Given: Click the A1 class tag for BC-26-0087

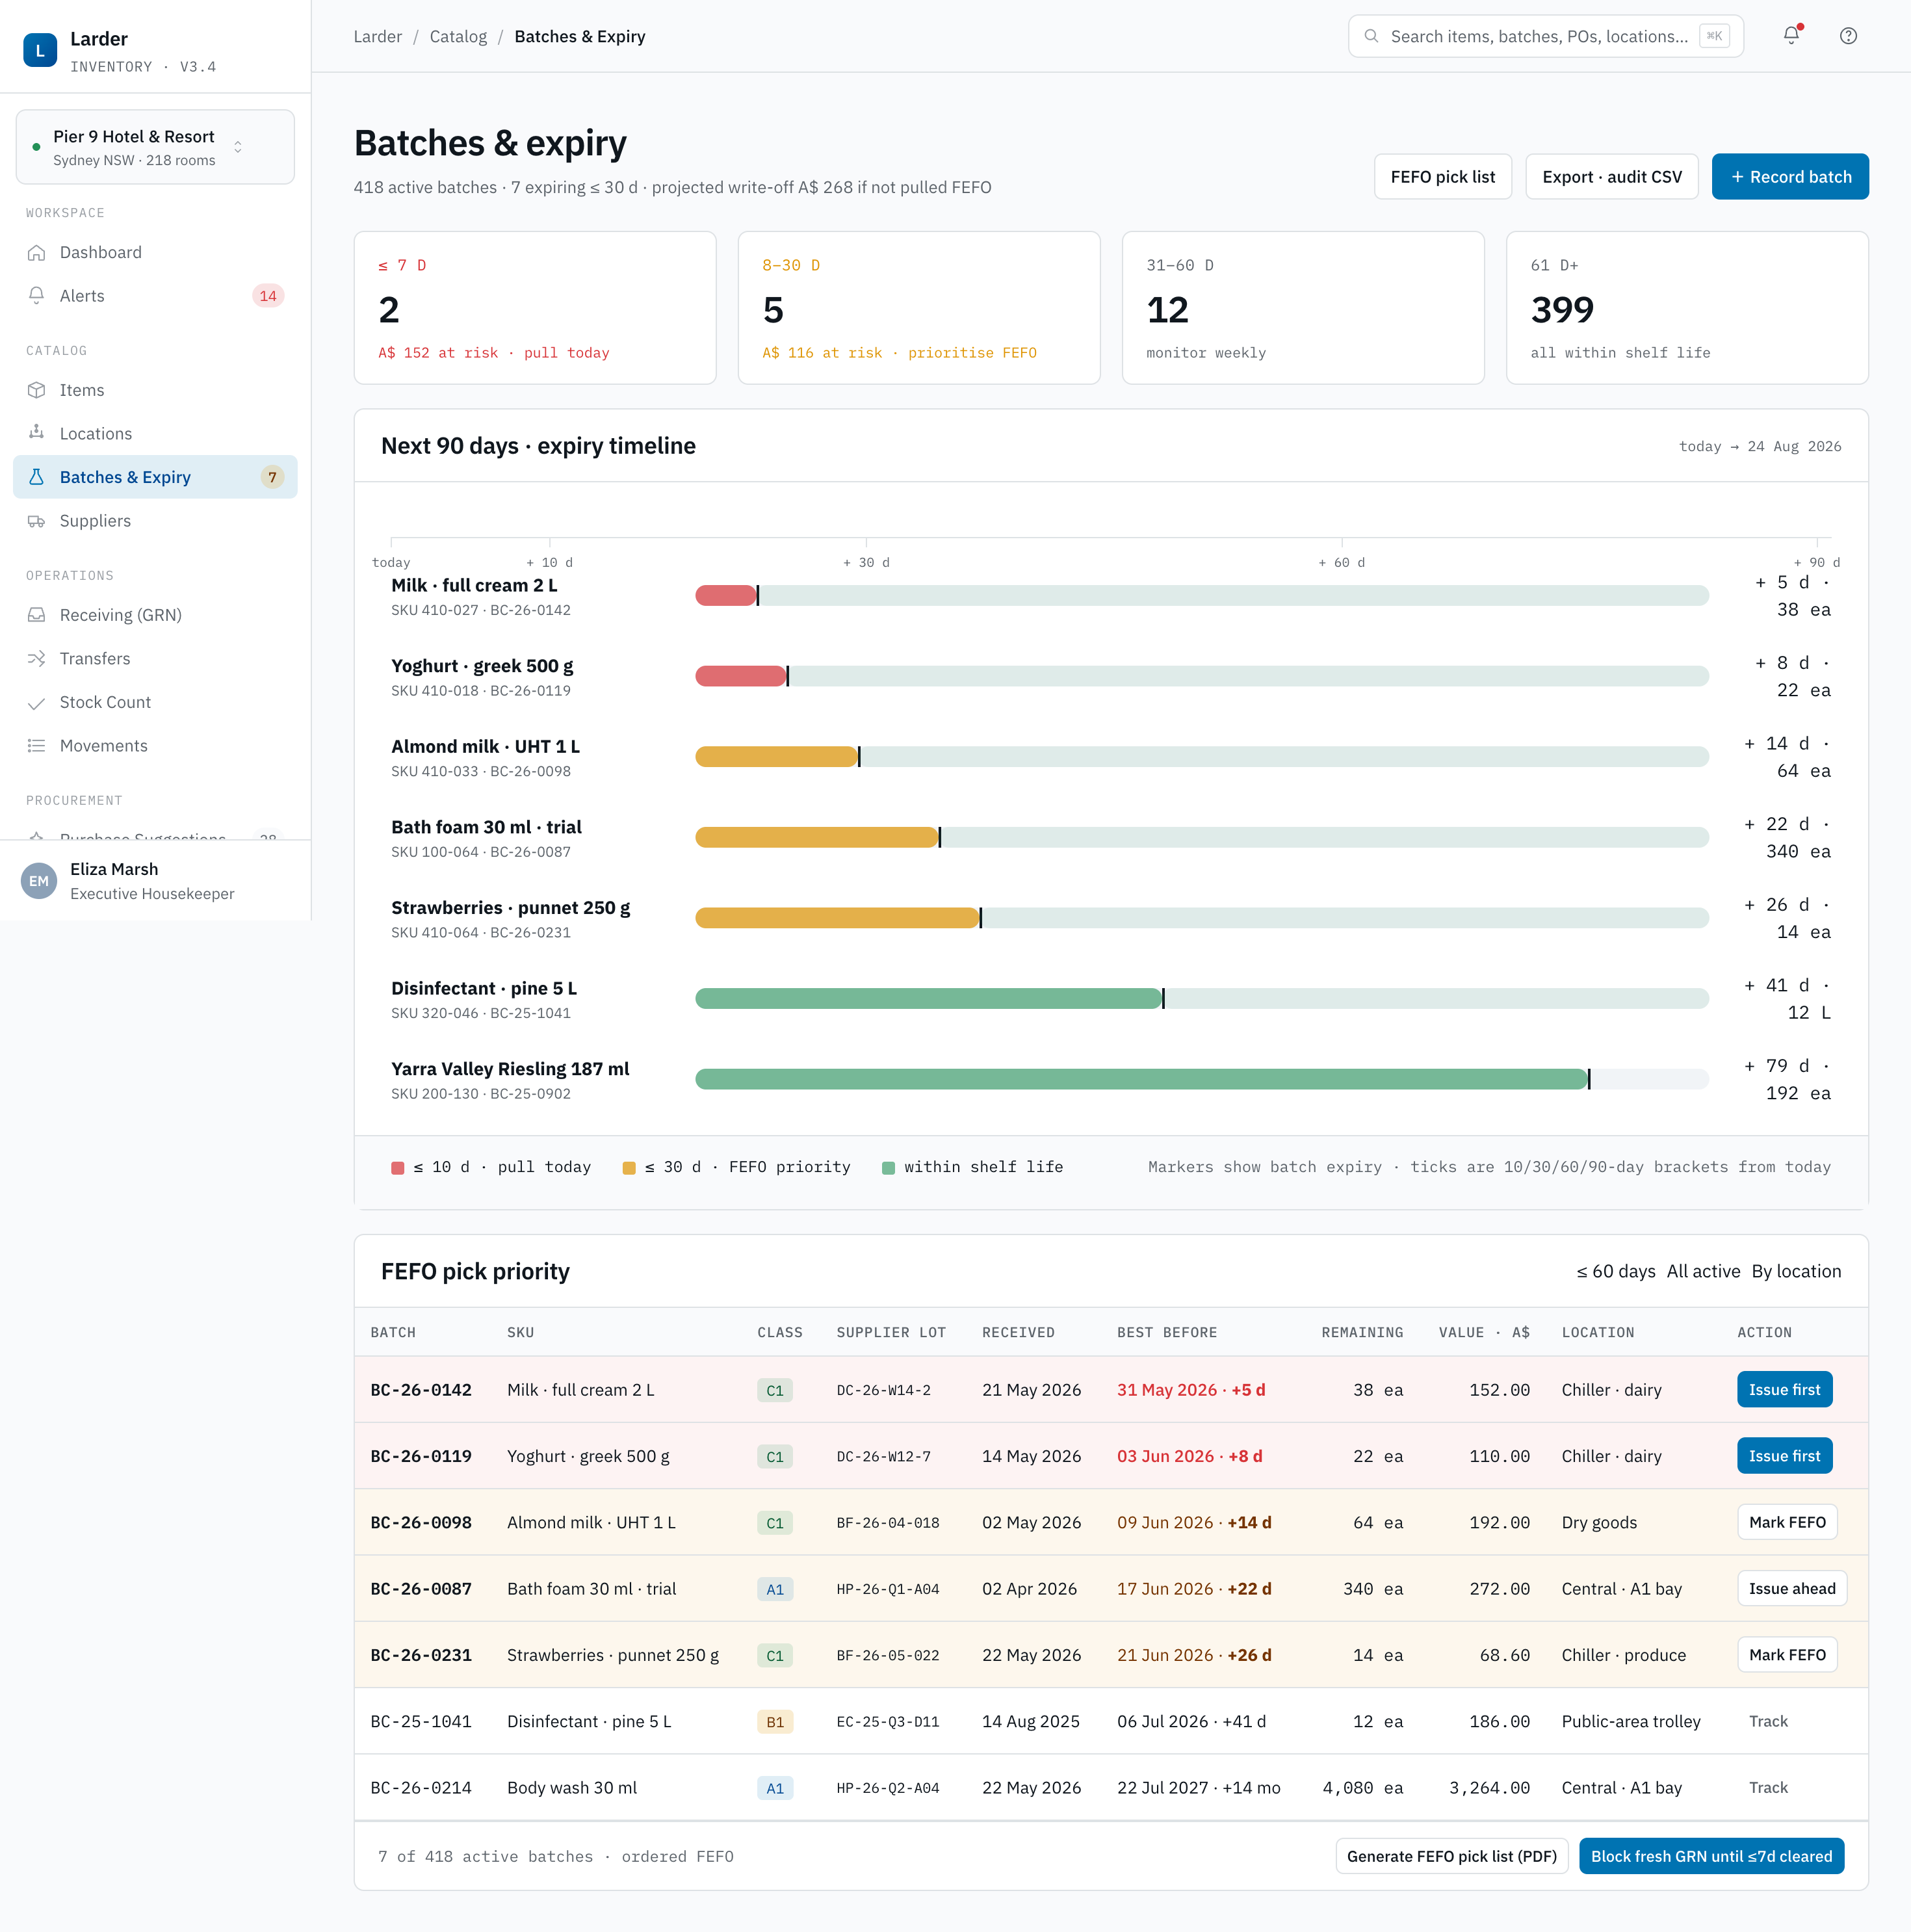Looking at the screenshot, I should point(775,1589).
